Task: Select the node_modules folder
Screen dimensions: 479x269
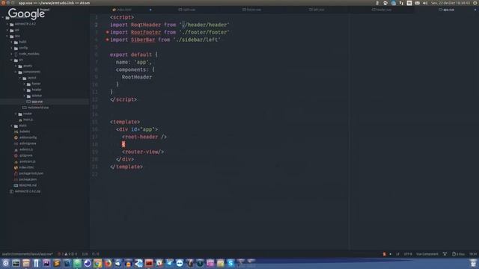Action: pos(29,54)
